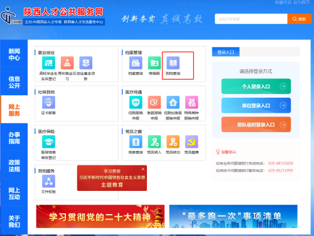314x236 pixels.
Task: Click the 就业创业 section heading
Action: [46, 53]
